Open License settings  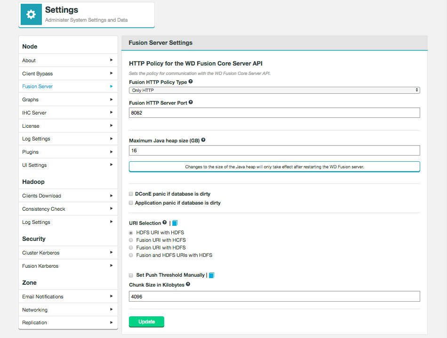click(x=68, y=126)
